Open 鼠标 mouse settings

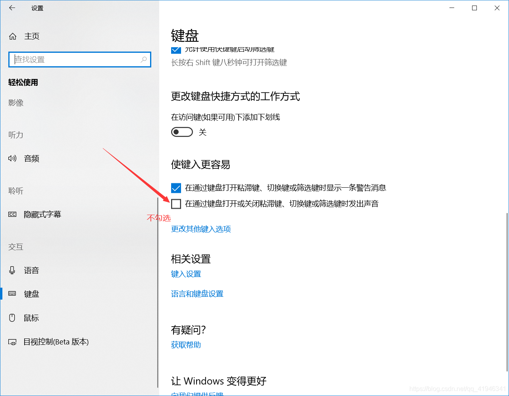24,318
